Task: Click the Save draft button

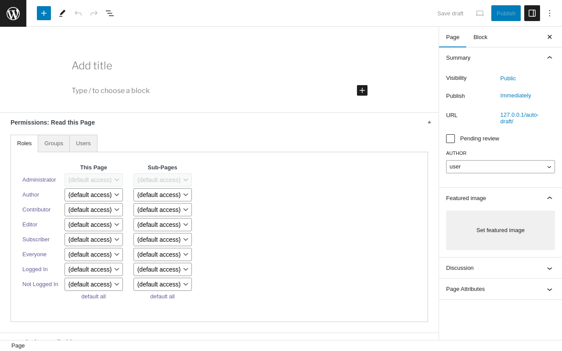Action: (x=450, y=13)
